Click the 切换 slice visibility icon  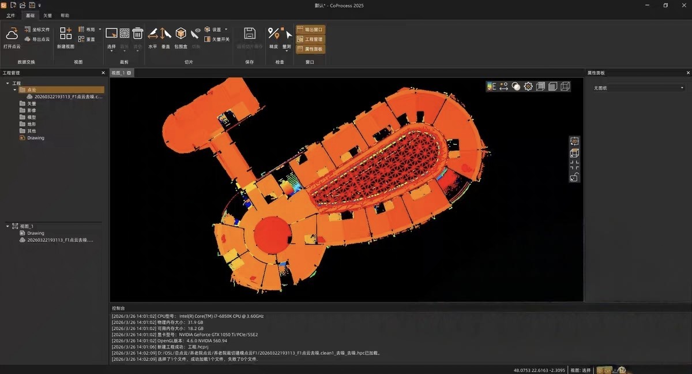pyautogui.click(x=196, y=33)
